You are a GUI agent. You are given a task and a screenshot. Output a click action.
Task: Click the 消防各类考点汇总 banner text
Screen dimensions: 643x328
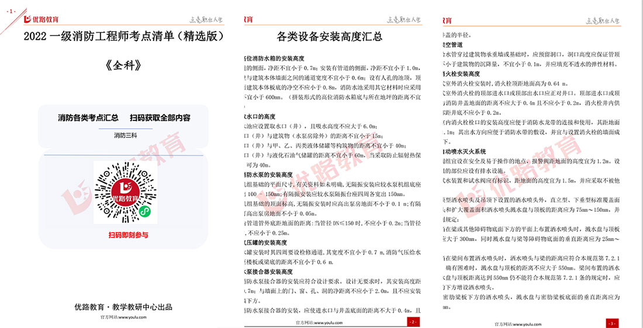[x=88, y=118]
